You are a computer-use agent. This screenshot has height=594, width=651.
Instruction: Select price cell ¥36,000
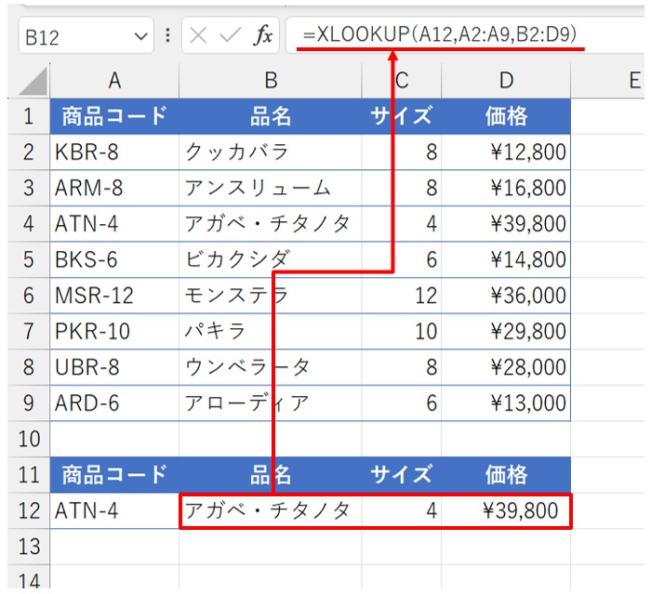506,296
